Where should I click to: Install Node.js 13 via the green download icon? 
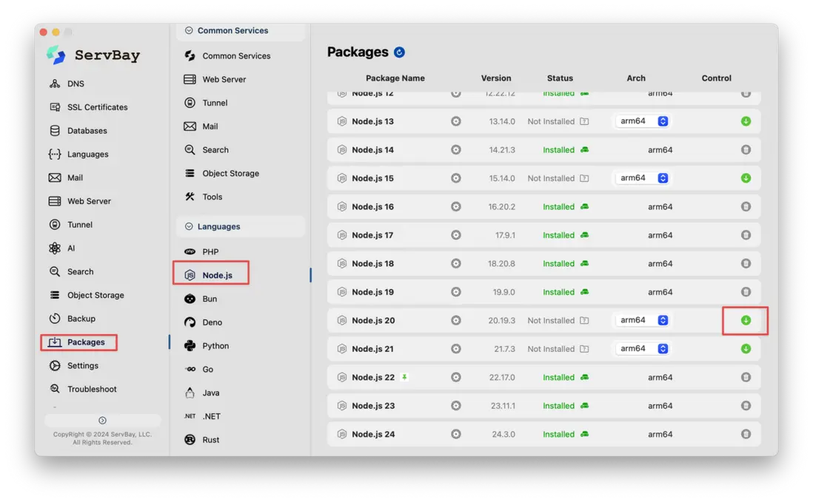pyautogui.click(x=746, y=121)
